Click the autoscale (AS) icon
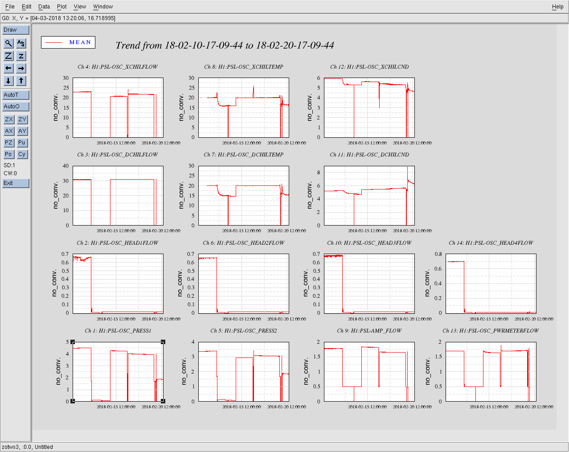 (x=21, y=43)
